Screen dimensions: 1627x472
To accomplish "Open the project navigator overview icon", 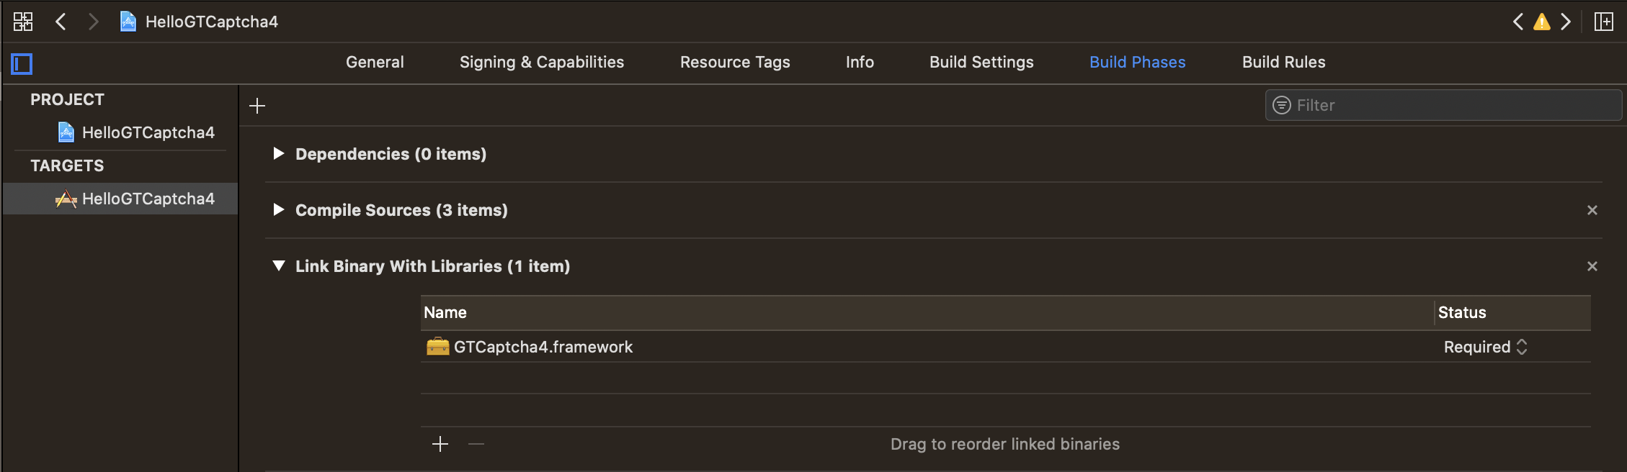I will (x=22, y=22).
